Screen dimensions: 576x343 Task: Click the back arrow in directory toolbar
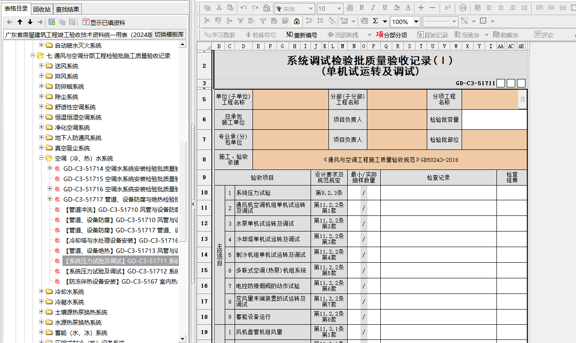click(9, 22)
